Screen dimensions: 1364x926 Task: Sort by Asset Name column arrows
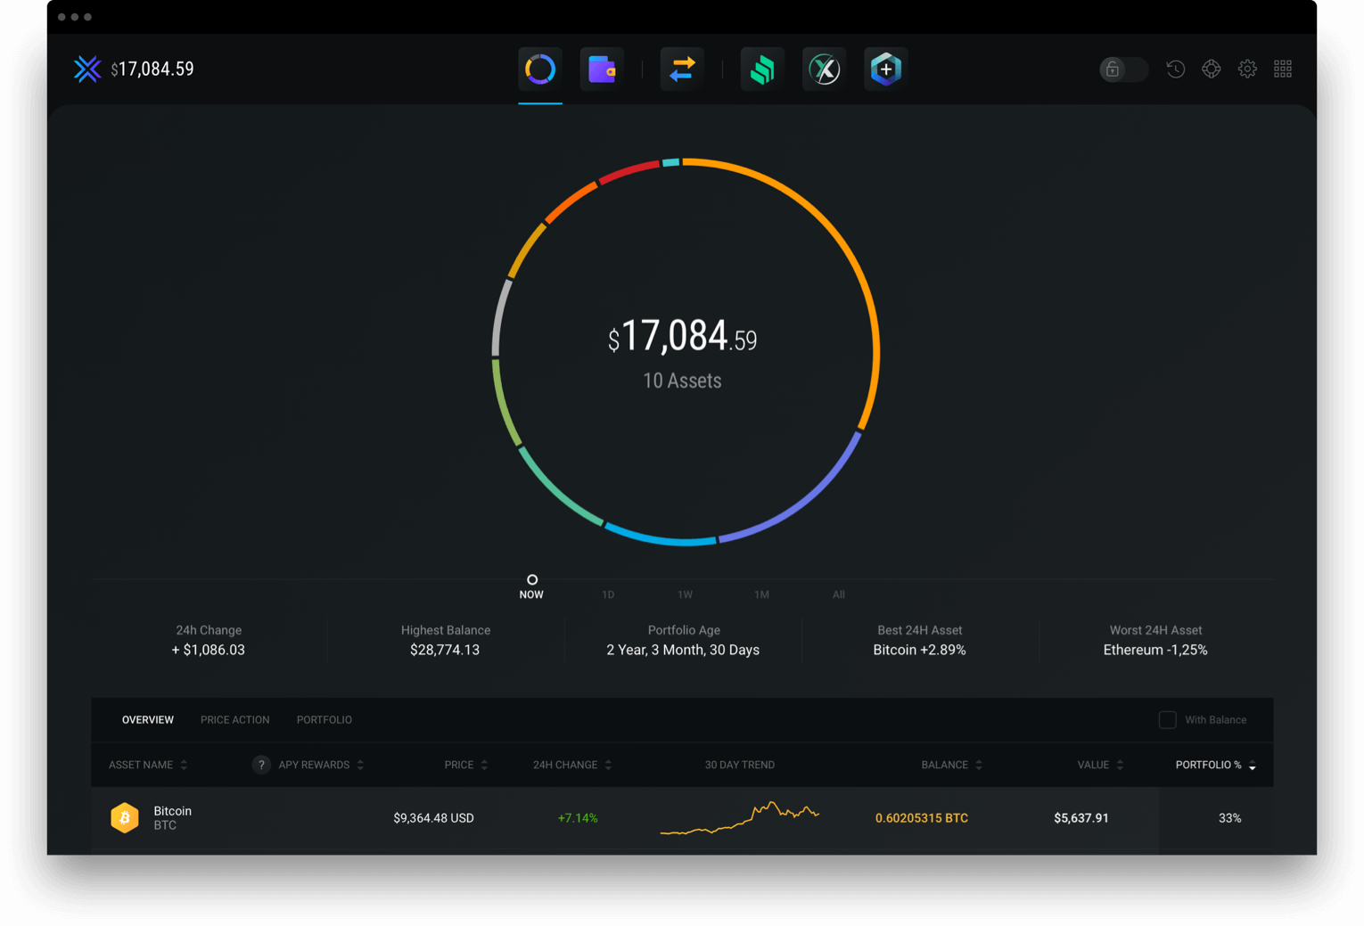tap(184, 765)
